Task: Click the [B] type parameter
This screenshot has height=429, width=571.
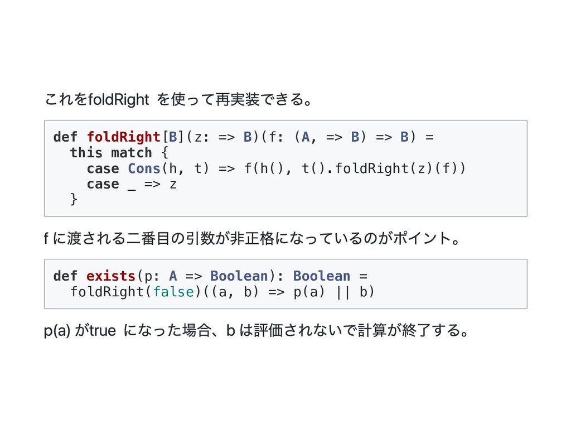Action: tap(173, 137)
